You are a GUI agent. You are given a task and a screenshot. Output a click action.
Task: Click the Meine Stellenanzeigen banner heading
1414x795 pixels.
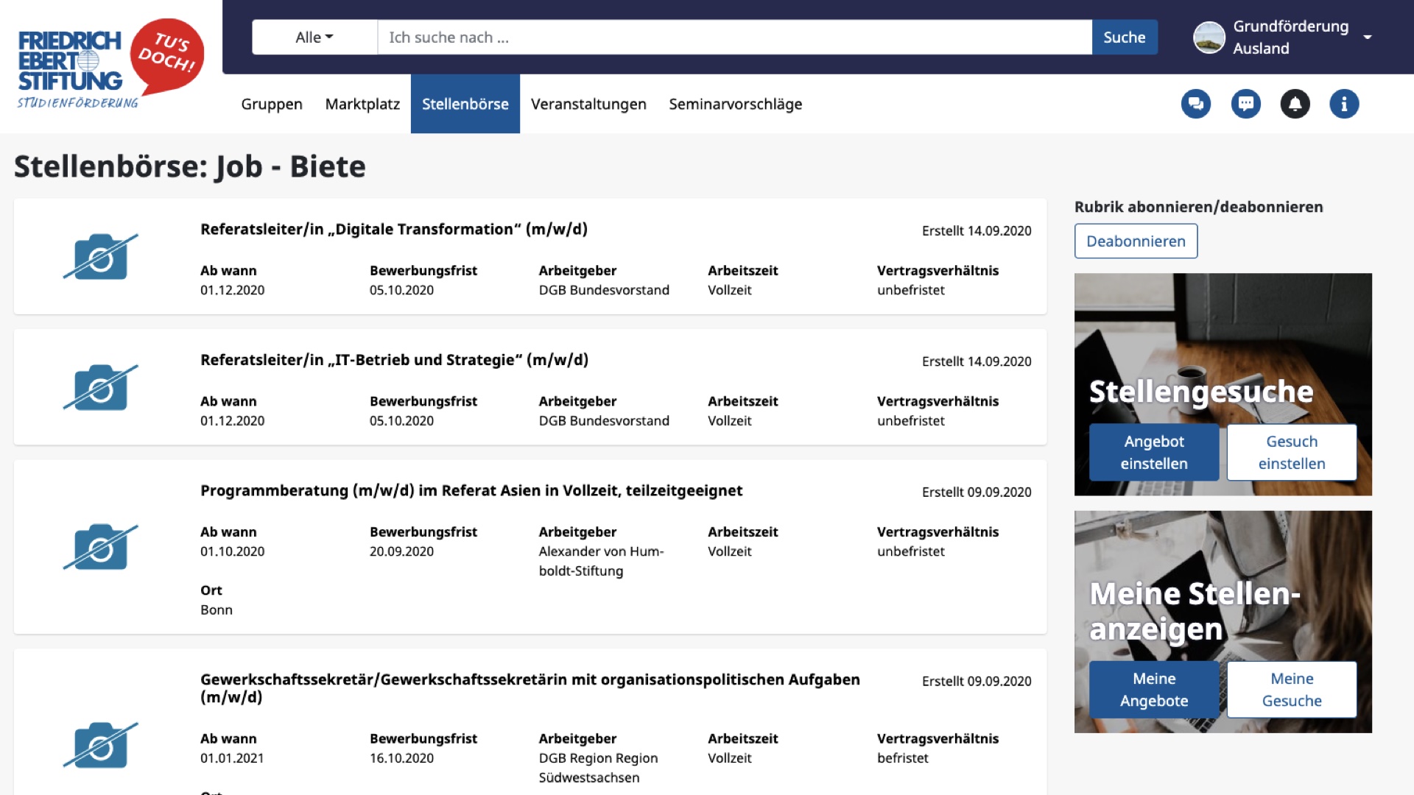point(1195,611)
